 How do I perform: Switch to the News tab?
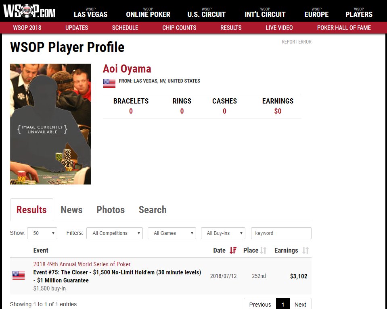(x=71, y=210)
